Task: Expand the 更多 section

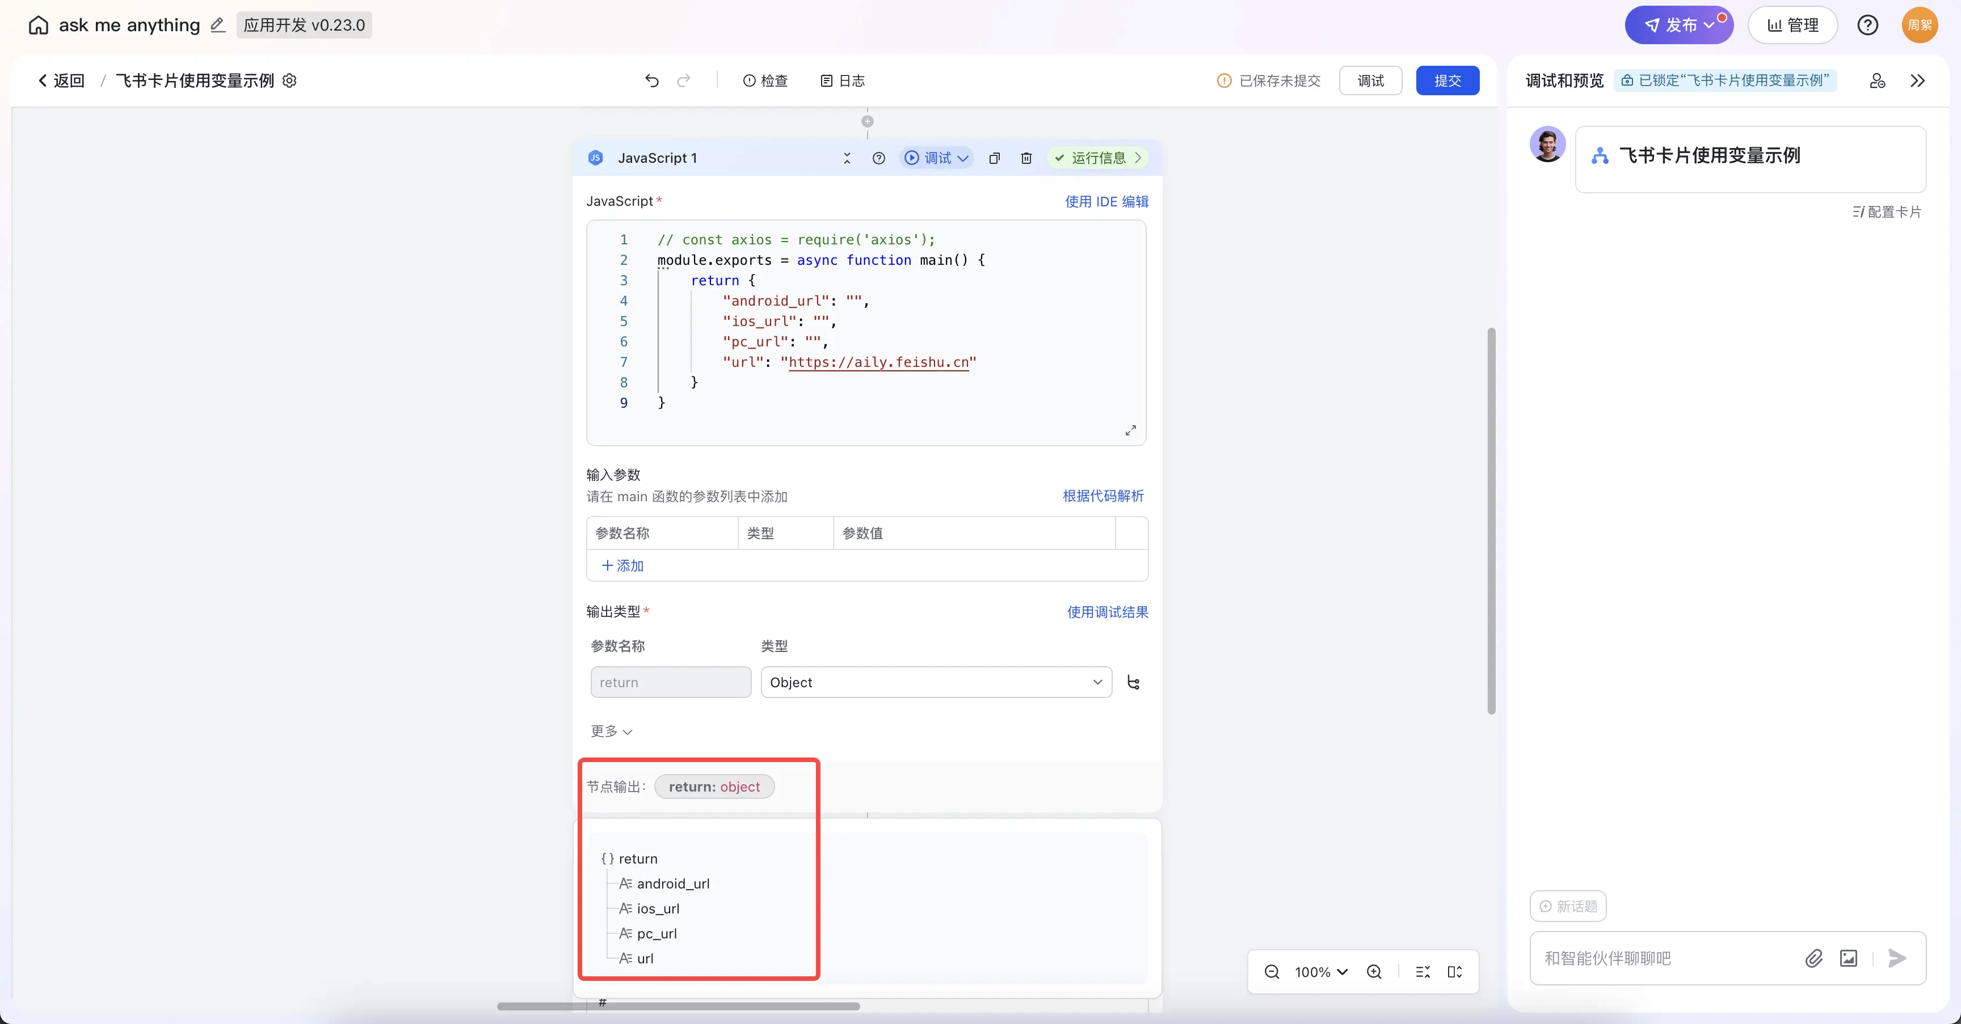Action: pyautogui.click(x=611, y=731)
